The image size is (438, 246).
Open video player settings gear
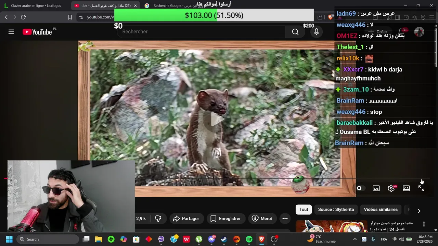click(x=391, y=188)
